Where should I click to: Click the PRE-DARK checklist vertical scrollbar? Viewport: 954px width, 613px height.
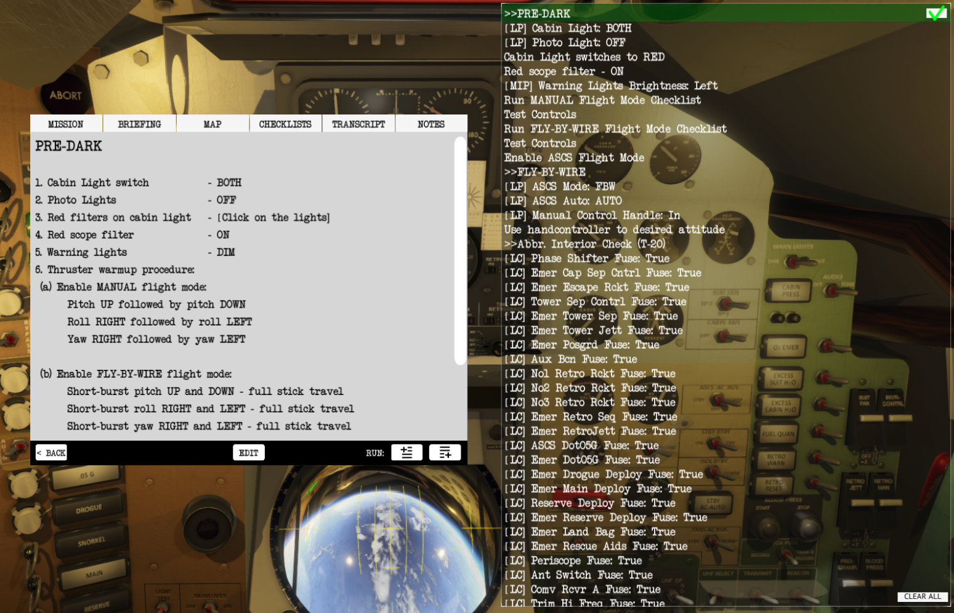(x=459, y=251)
